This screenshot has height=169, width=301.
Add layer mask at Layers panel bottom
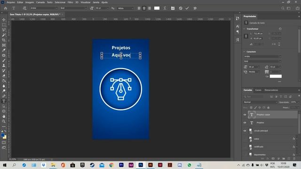pos(273,159)
